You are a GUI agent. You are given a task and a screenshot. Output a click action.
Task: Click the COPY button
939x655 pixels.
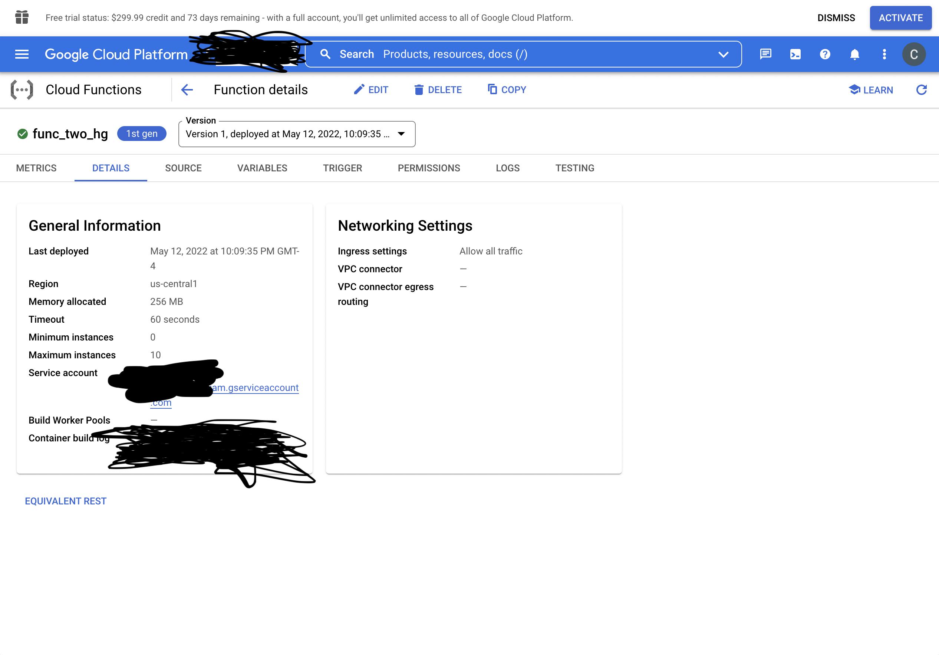click(x=507, y=90)
